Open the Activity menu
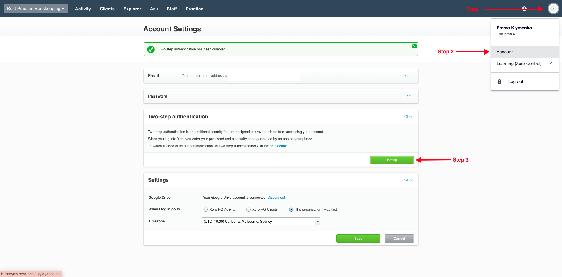The height and width of the screenshot is (277, 562). (x=83, y=9)
